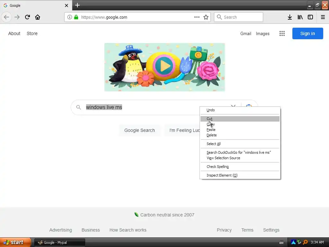Go back using the back arrow

pos(6,17)
